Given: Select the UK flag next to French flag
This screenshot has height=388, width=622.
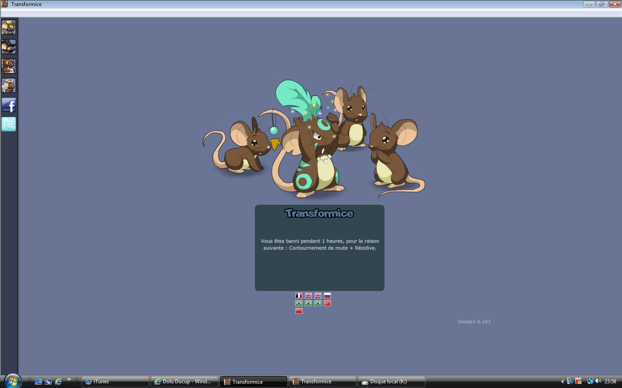Looking at the screenshot, I should (308, 296).
